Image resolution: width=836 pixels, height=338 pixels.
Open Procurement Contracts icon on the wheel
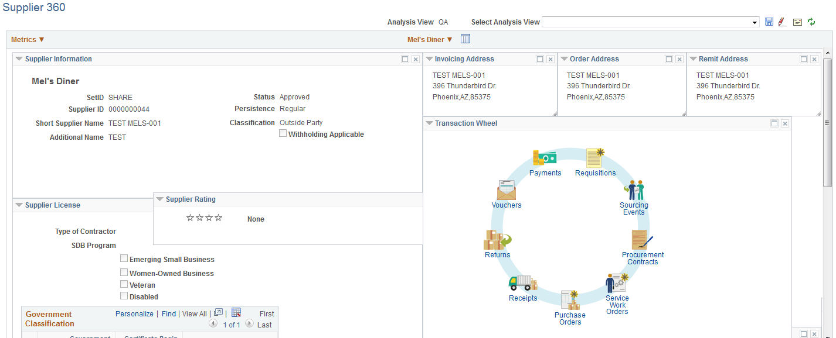(643, 240)
